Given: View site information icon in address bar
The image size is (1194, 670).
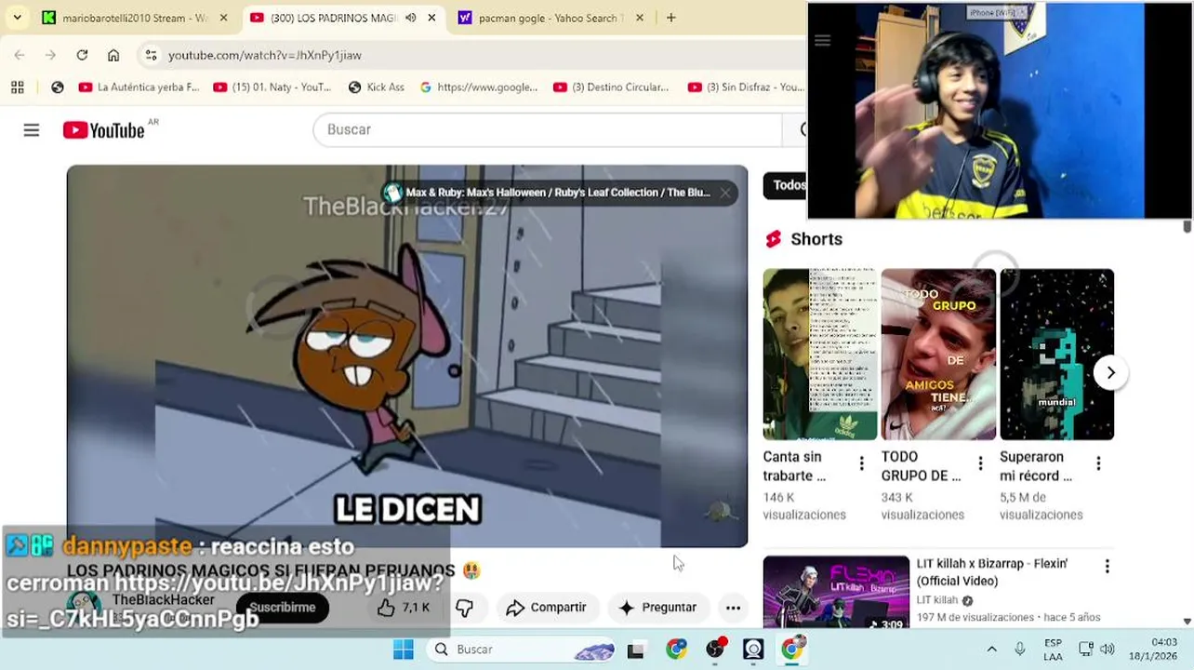Looking at the screenshot, I should tap(151, 55).
